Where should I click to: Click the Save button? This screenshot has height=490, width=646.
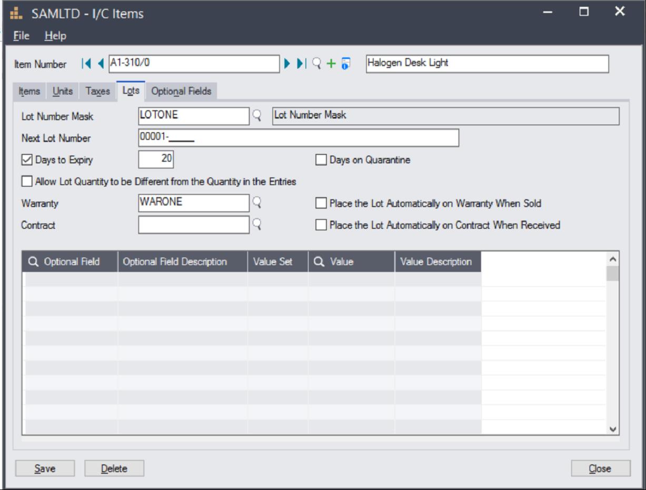45,468
